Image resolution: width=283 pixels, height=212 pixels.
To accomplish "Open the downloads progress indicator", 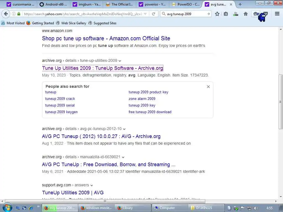I will tap(235, 14).
